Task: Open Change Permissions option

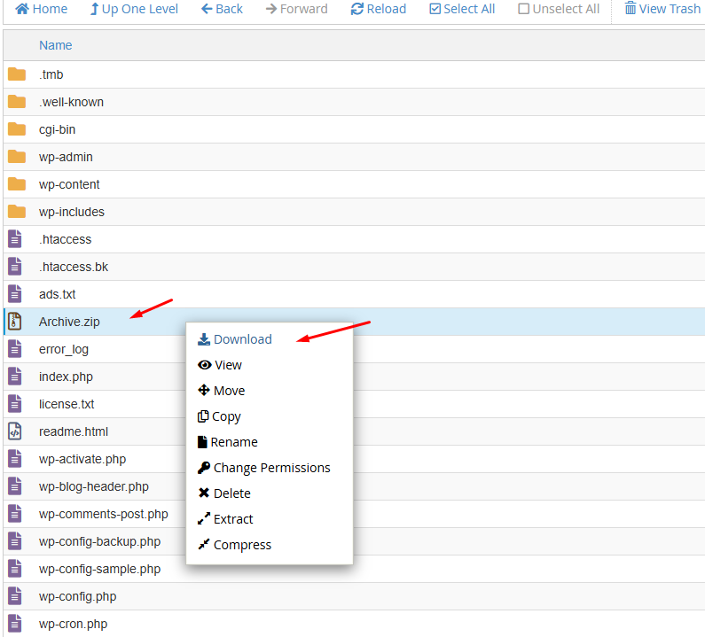Action: pyautogui.click(x=264, y=468)
